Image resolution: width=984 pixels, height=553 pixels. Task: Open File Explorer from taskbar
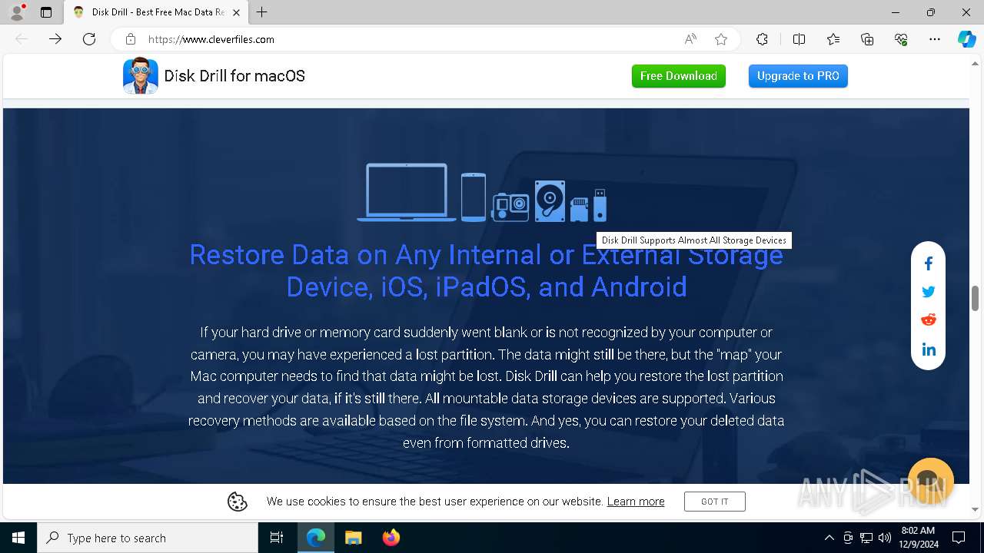click(354, 538)
